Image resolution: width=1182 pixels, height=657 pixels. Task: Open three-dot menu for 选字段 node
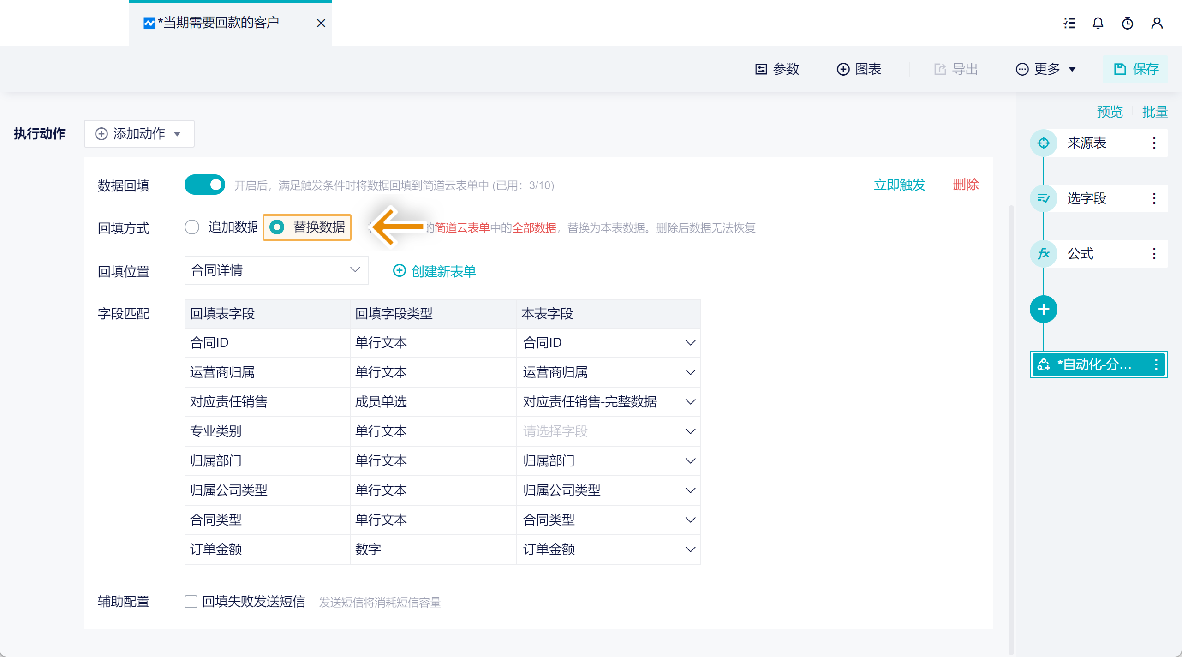point(1154,198)
